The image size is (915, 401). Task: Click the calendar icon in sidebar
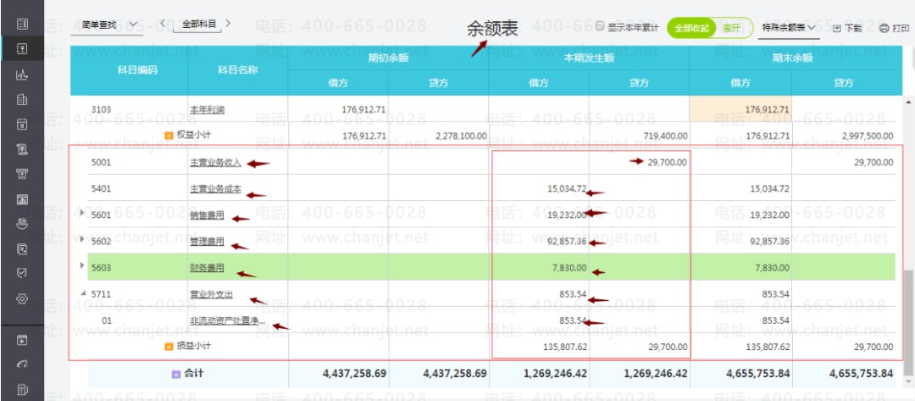[22, 124]
